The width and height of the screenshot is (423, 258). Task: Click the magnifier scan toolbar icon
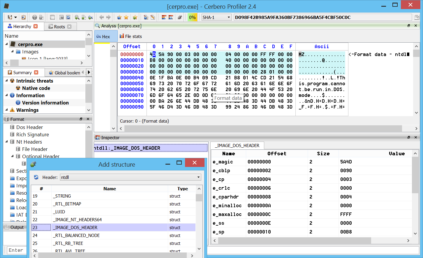coord(77,17)
